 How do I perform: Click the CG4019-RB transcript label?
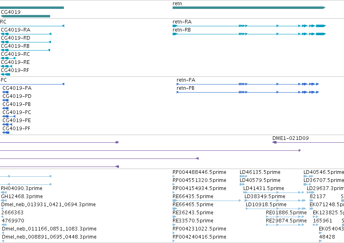[15, 46]
